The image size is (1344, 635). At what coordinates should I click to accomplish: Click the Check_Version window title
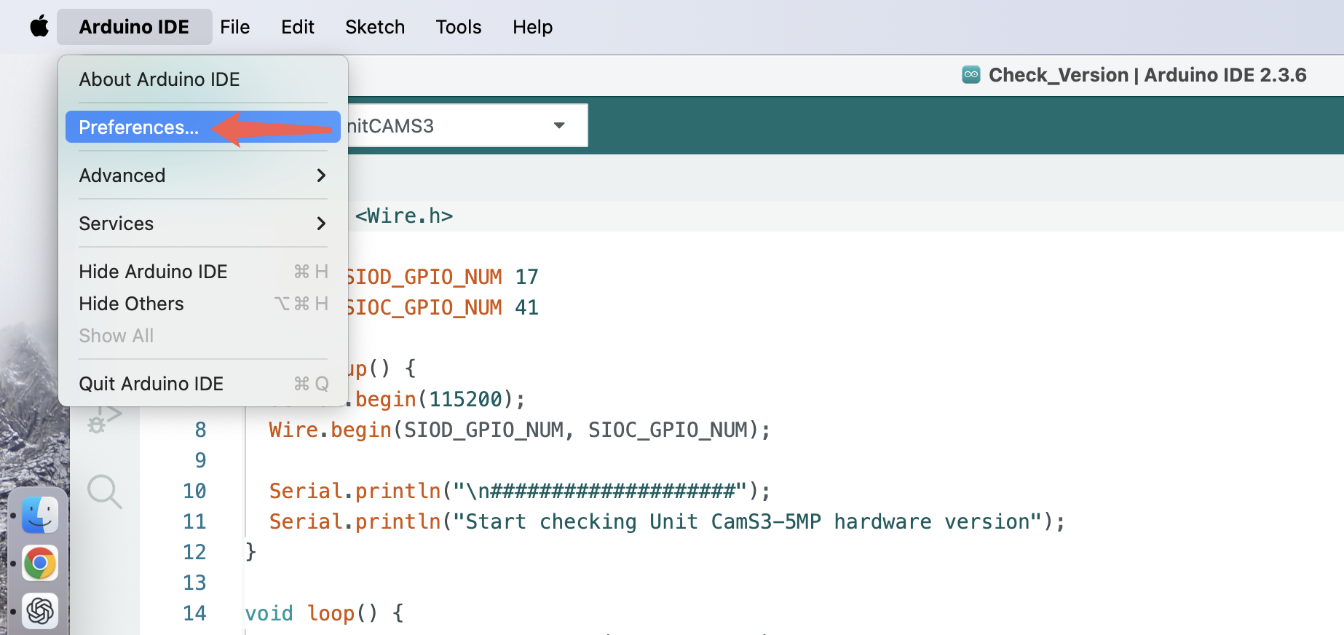tap(1147, 75)
